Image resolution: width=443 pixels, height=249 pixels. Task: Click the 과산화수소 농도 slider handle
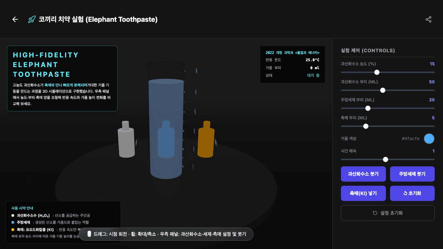pyautogui.click(x=377, y=72)
